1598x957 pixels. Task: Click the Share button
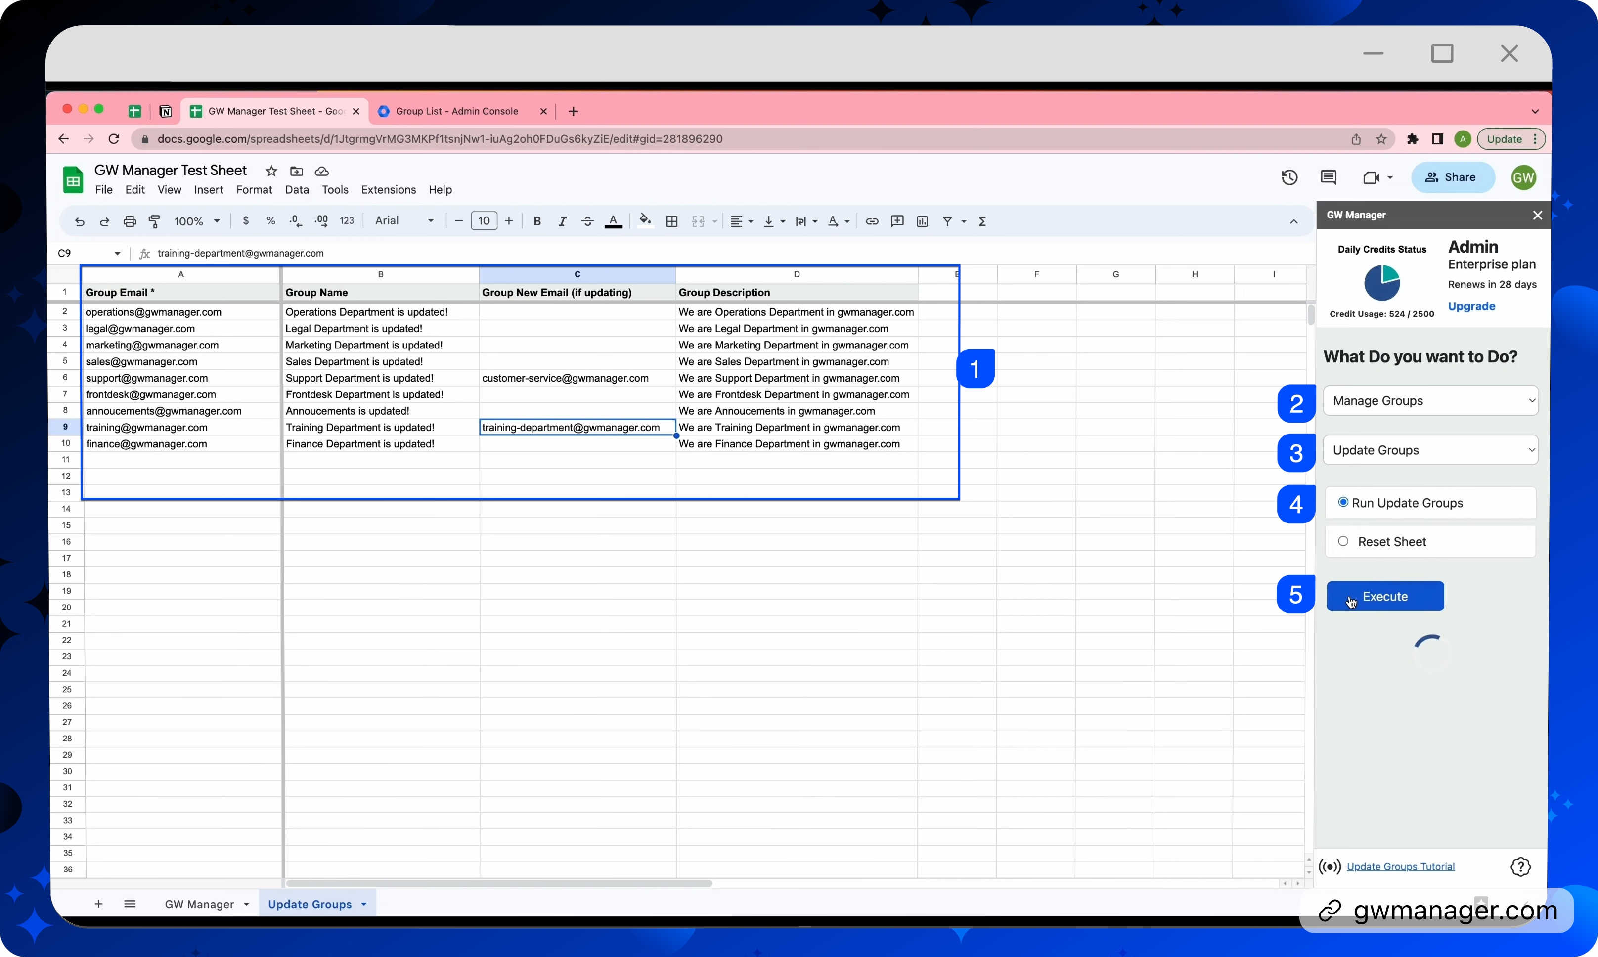(1453, 177)
